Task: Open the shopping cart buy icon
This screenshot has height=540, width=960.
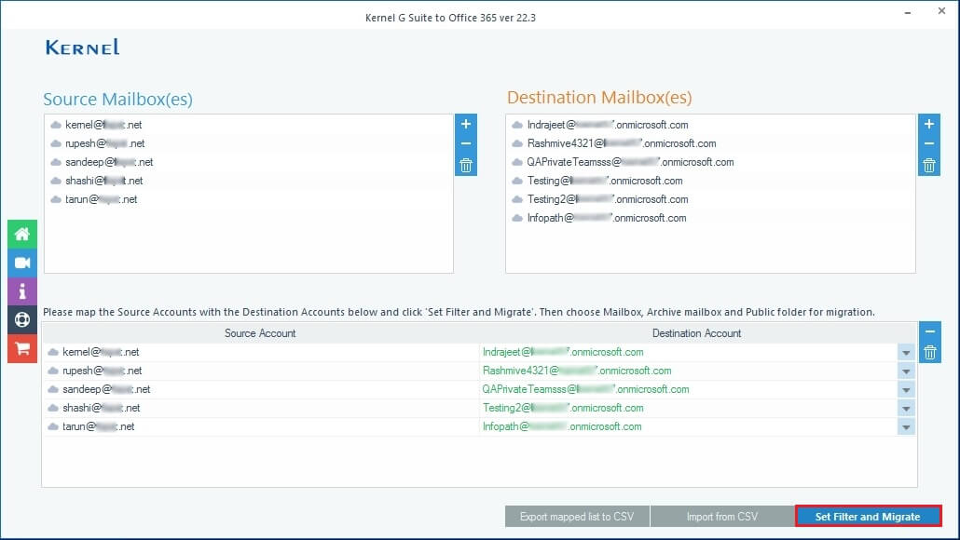Action: pyautogui.click(x=22, y=348)
